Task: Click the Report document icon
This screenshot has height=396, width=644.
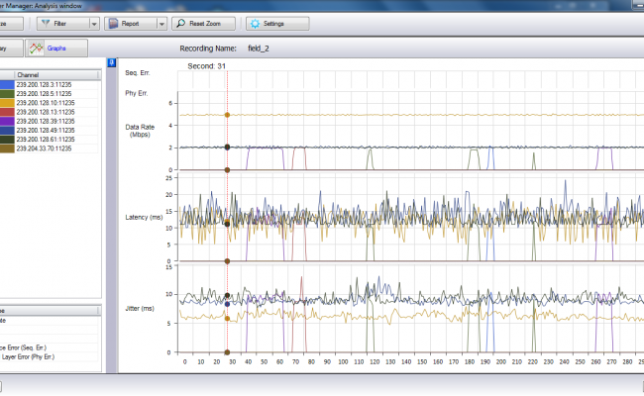Action: pyautogui.click(x=113, y=24)
